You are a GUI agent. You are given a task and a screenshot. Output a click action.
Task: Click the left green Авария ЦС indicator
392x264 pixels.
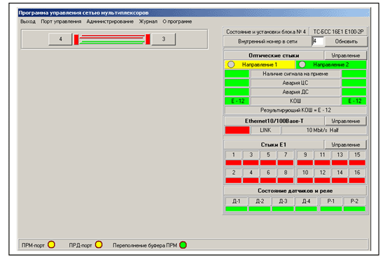[237, 83]
